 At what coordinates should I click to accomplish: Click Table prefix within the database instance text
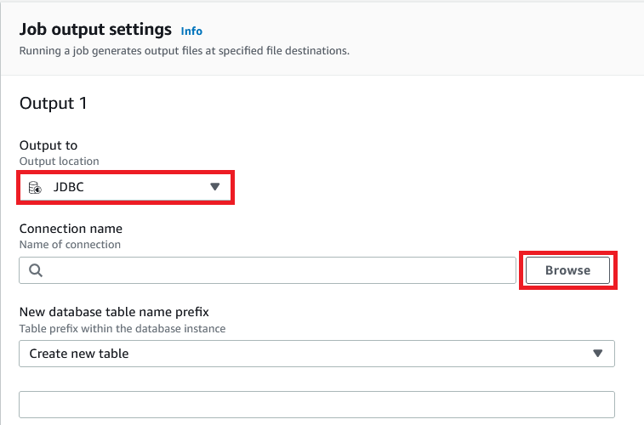pyautogui.click(x=122, y=327)
